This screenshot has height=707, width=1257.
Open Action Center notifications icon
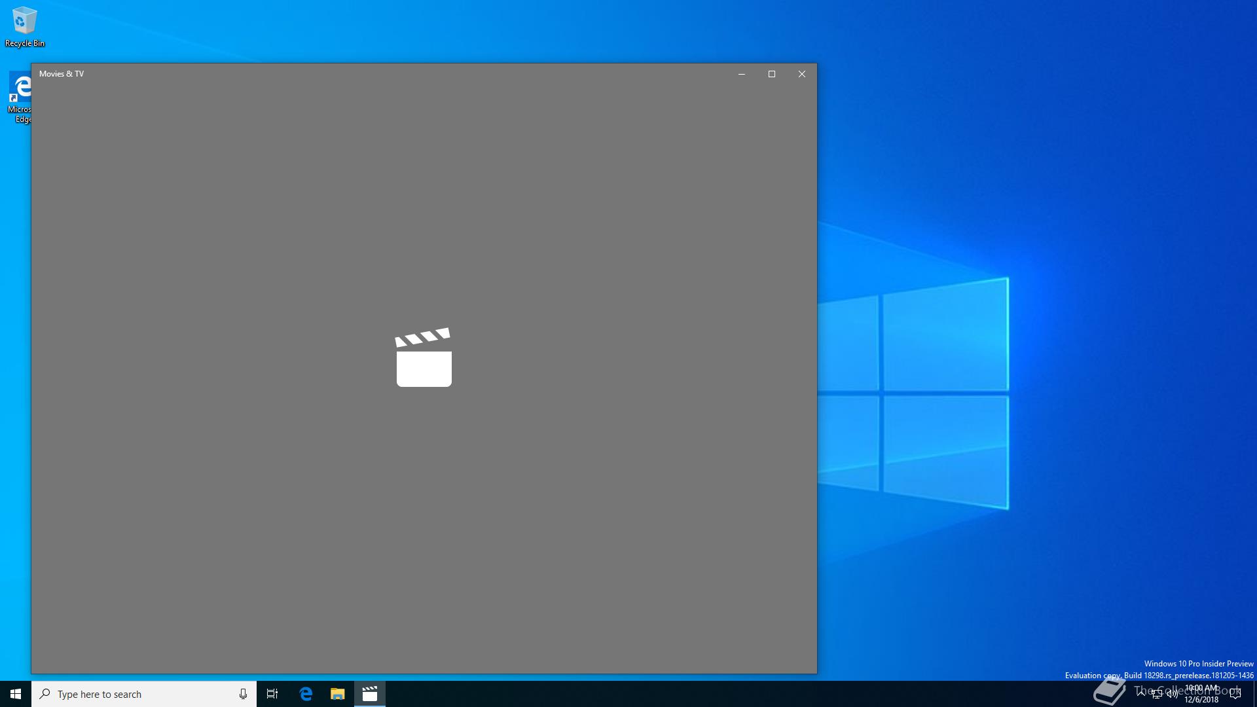pyautogui.click(x=1235, y=694)
